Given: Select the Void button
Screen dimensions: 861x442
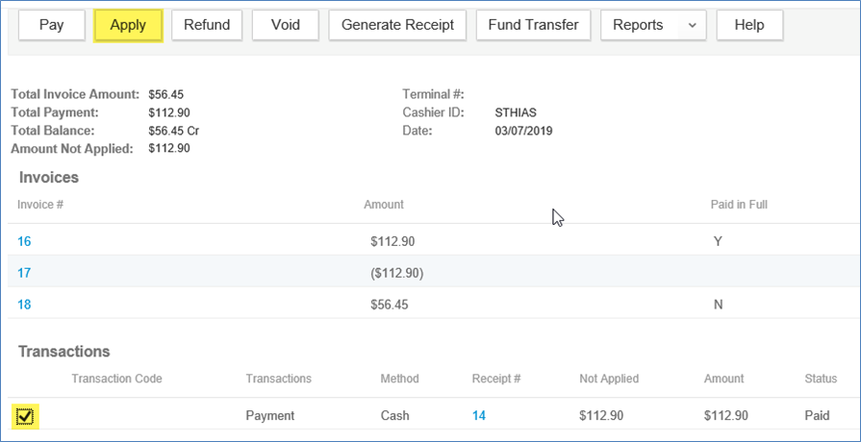Looking at the screenshot, I should point(286,25).
